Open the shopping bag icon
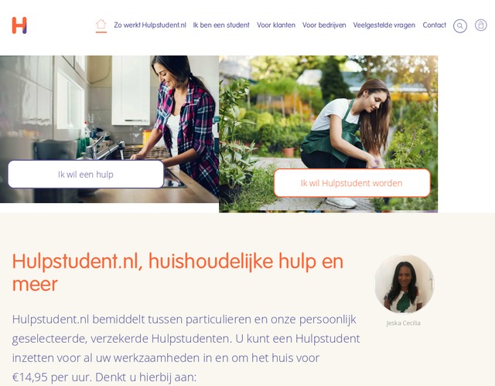 481,25
